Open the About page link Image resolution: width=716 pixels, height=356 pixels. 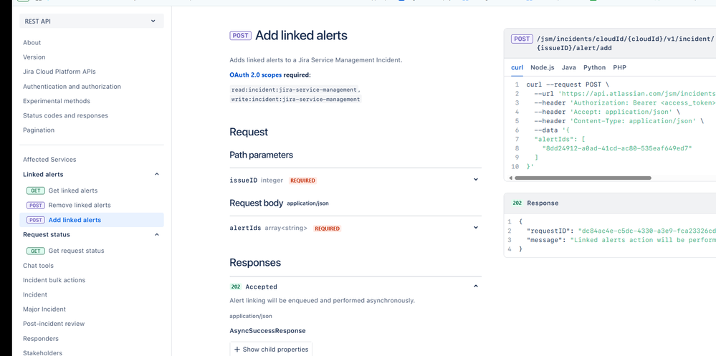tap(32, 42)
